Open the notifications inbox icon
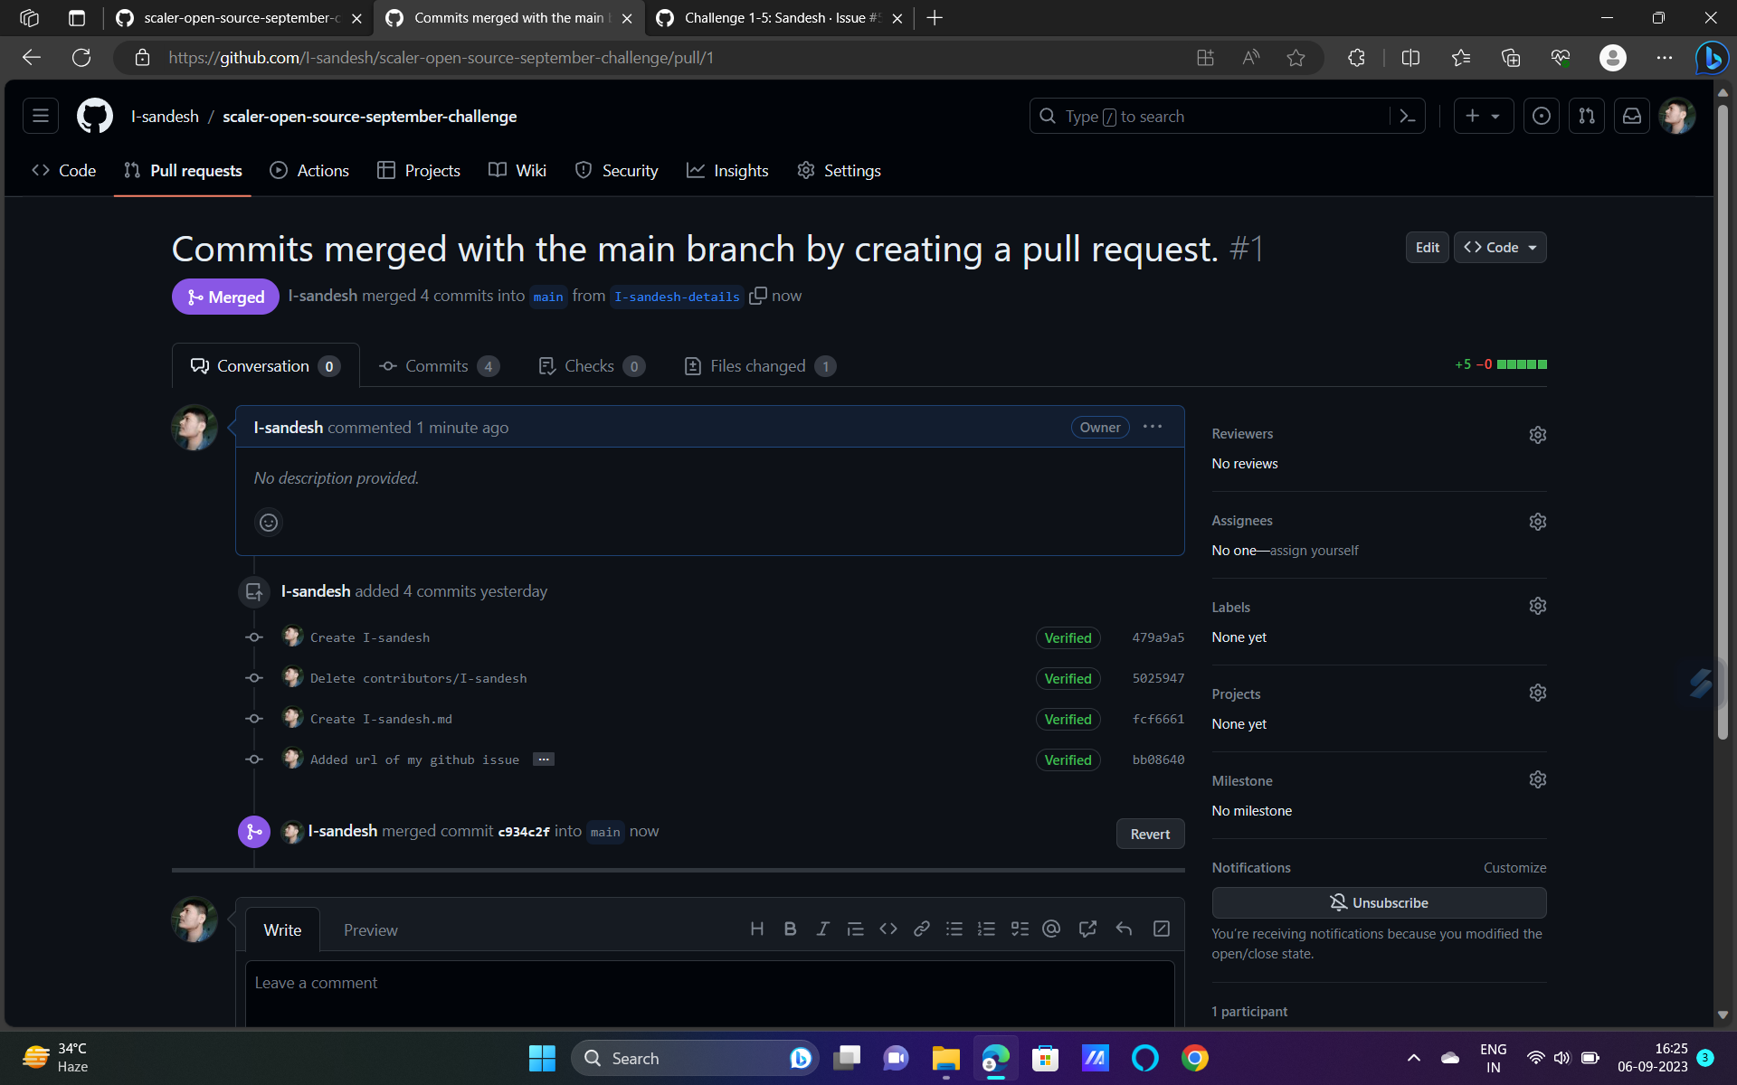The height and width of the screenshot is (1085, 1737). pos(1631,117)
